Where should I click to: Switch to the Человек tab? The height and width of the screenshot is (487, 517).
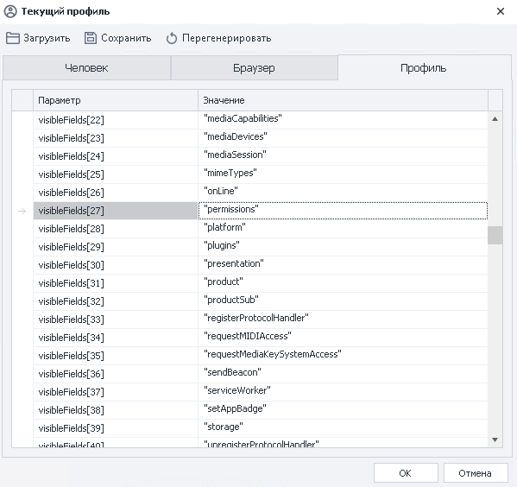click(x=86, y=68)
